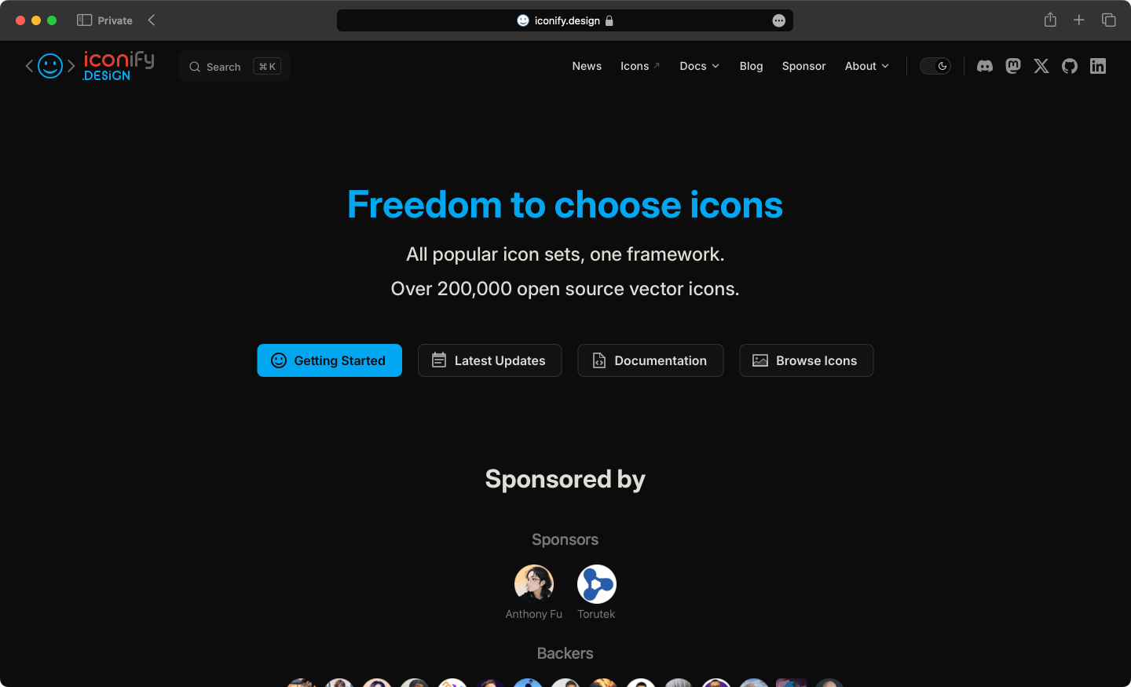This screenshot has height=687, width=1131.
Task: Click the Browse Icons button
Action: (x=806, y=360)
